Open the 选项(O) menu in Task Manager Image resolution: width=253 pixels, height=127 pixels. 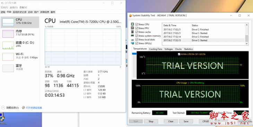pyautogui.click(x=14, y=7)
